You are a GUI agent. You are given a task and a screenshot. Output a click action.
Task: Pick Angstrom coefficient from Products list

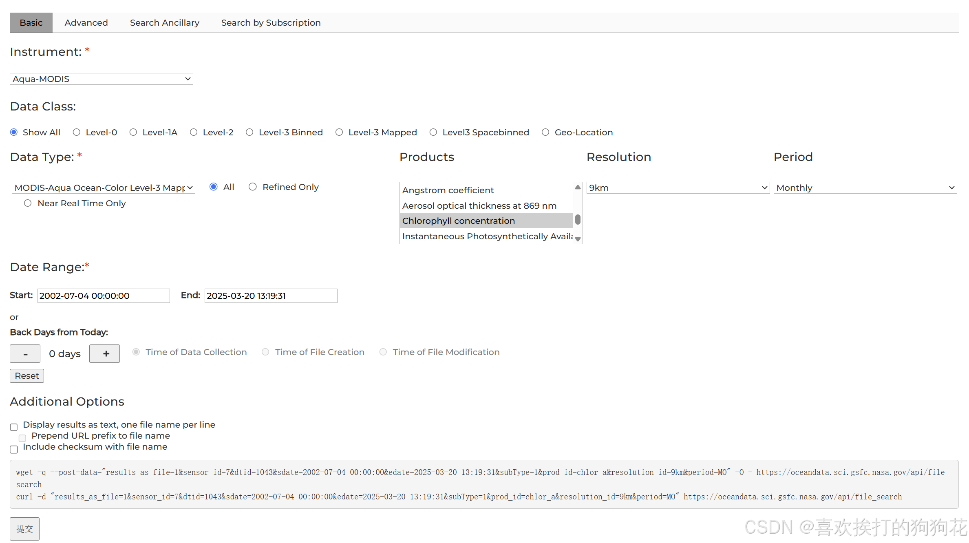pos(448,190)
